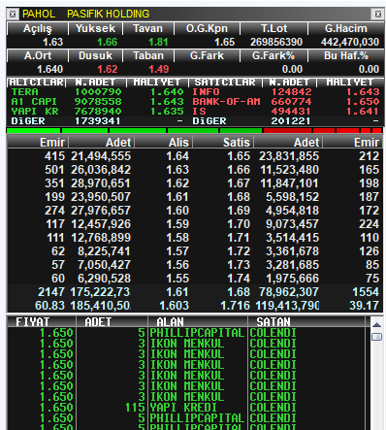Click the G.Hacim value 442,470,030
The width and height of the screenshot is (386, 430).
[x=350, y=42]
